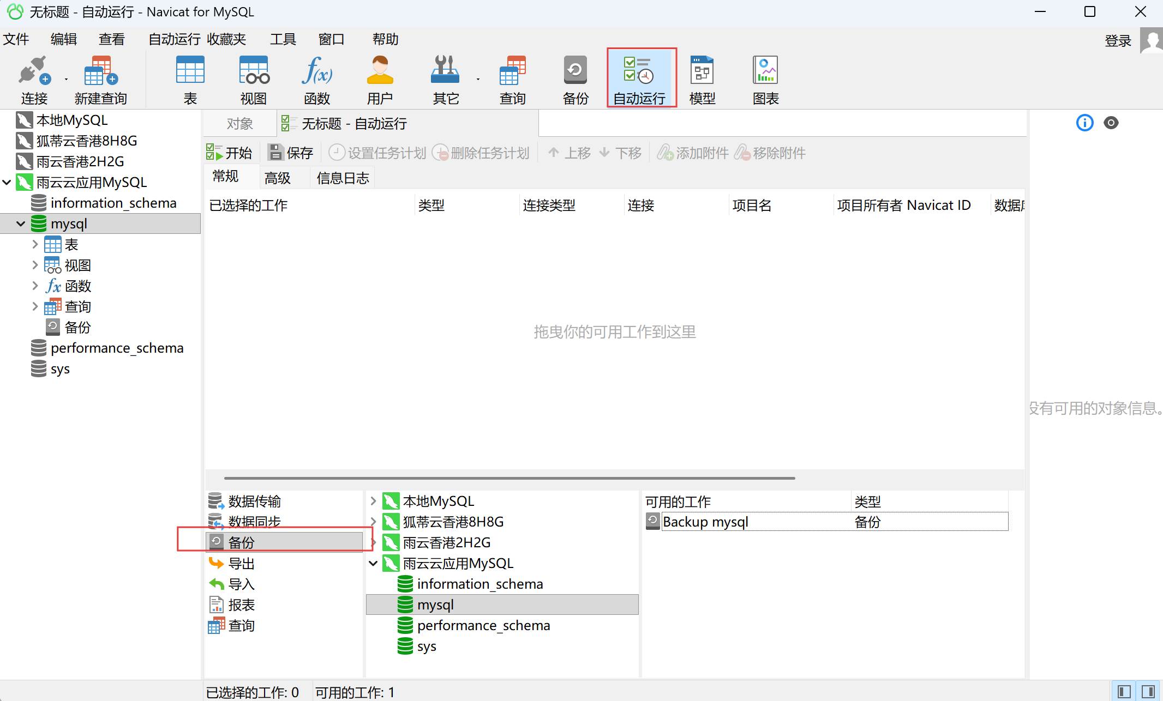Click the 保存 button
1163x701 pixels.
(292, 153)
